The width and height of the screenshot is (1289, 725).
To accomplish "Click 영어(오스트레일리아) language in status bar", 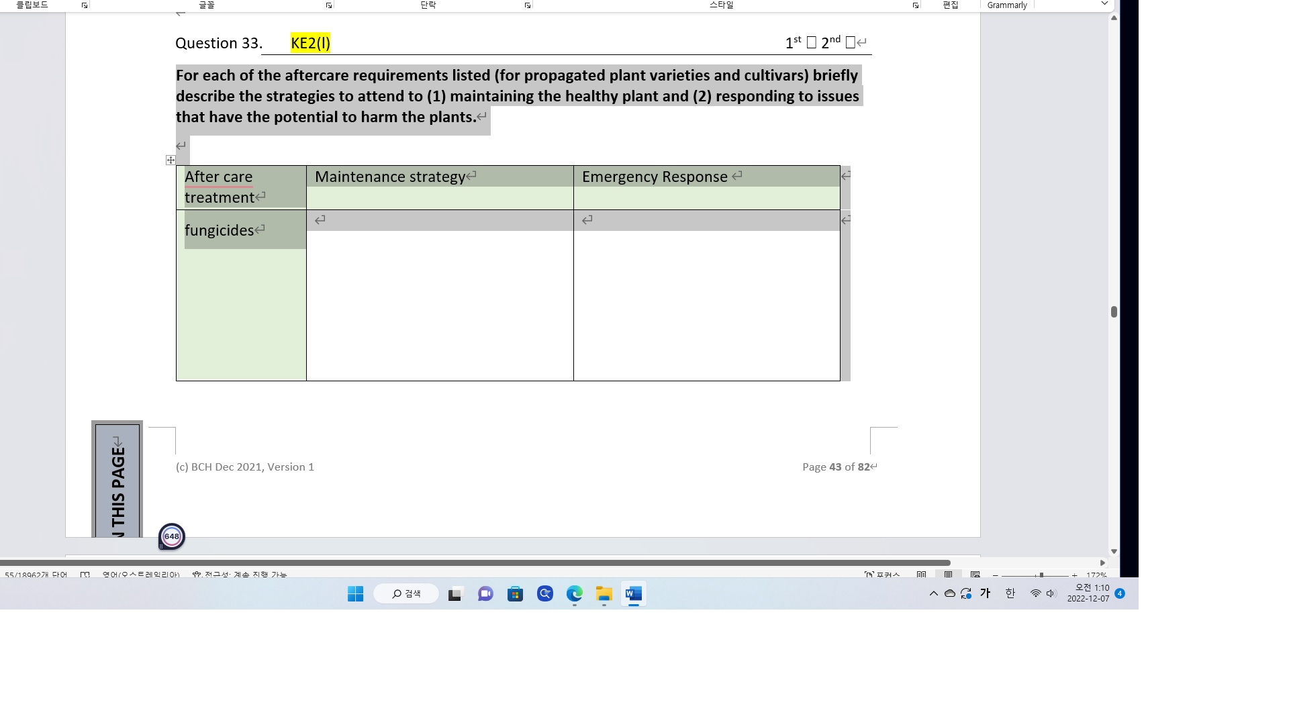I will [x=141, y=575].
